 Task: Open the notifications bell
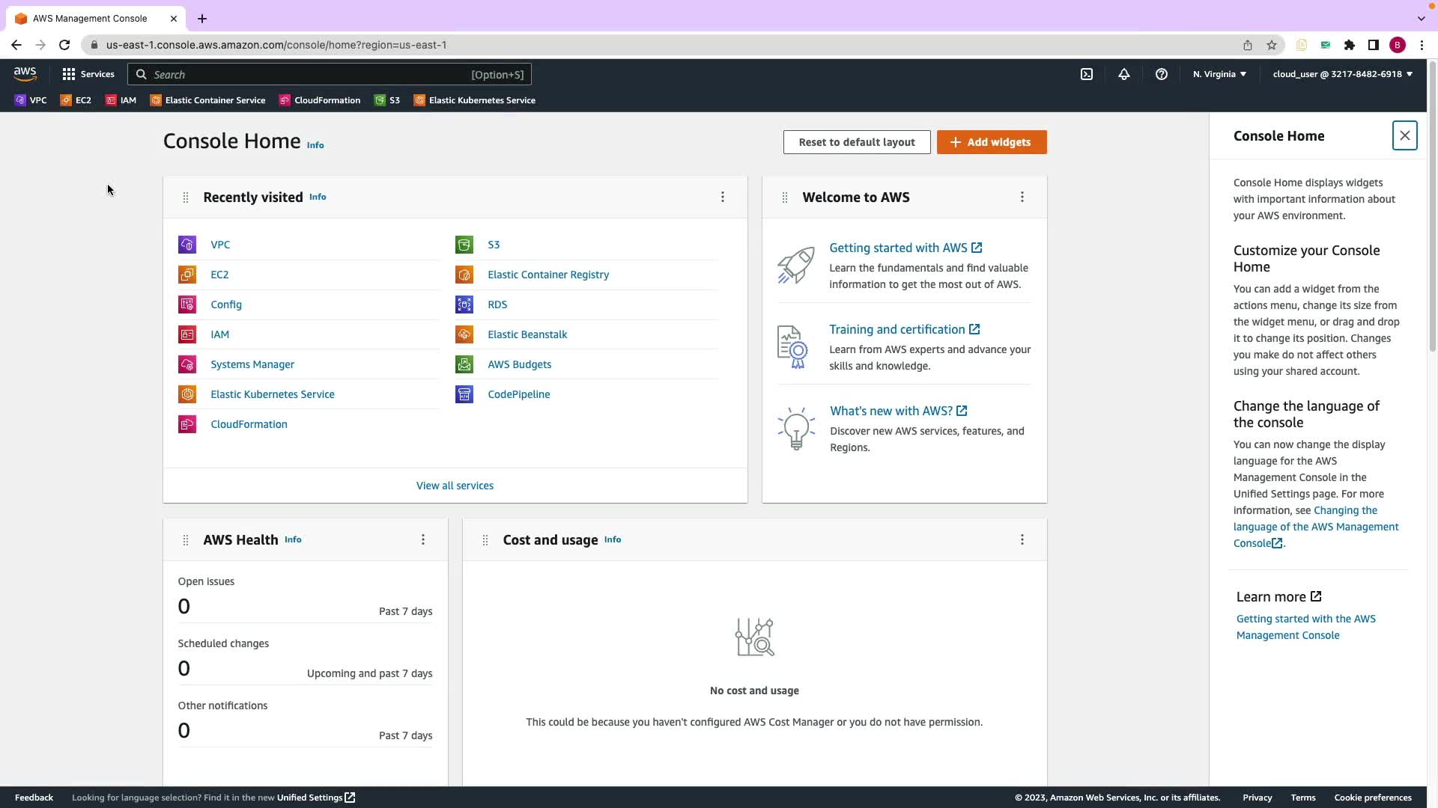coord(1124,74)
